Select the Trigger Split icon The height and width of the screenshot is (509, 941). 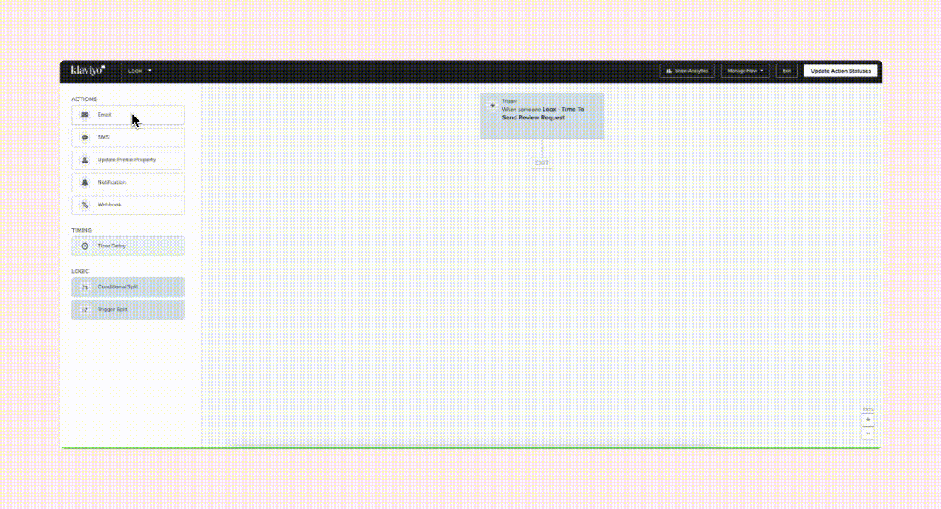click(85, 310)
